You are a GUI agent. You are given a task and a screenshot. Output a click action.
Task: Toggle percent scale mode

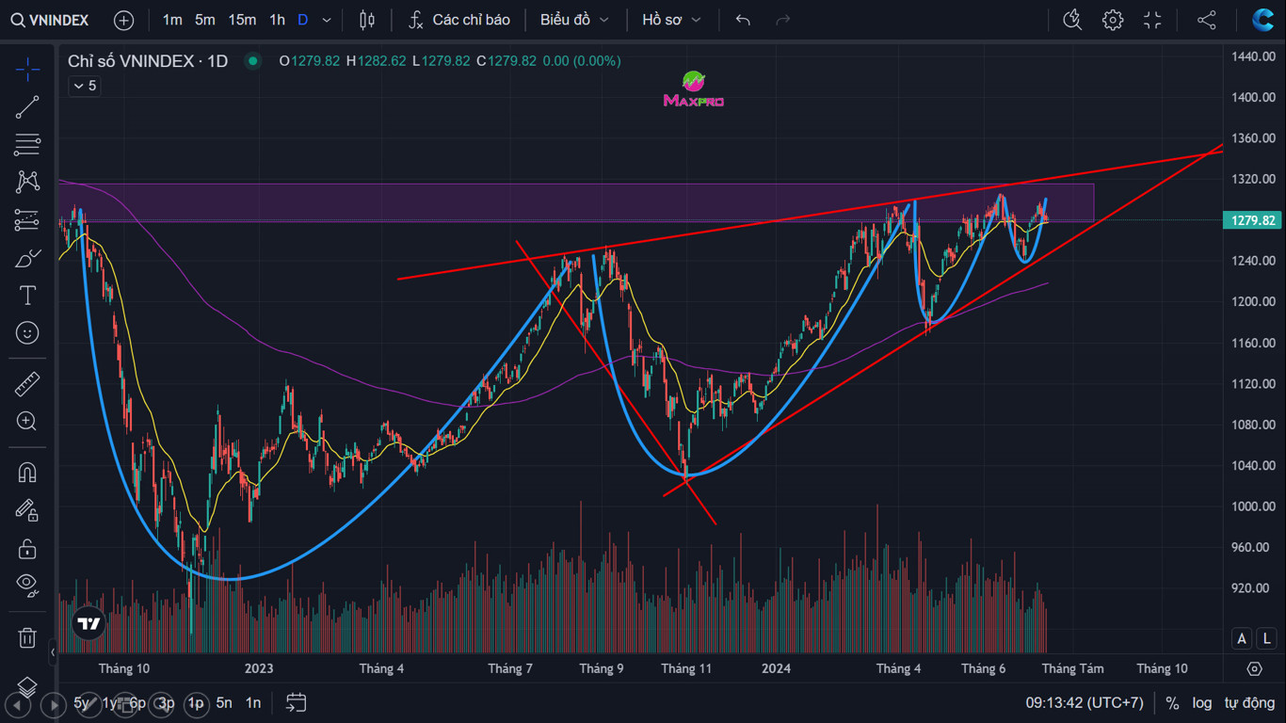point(1172,702)
